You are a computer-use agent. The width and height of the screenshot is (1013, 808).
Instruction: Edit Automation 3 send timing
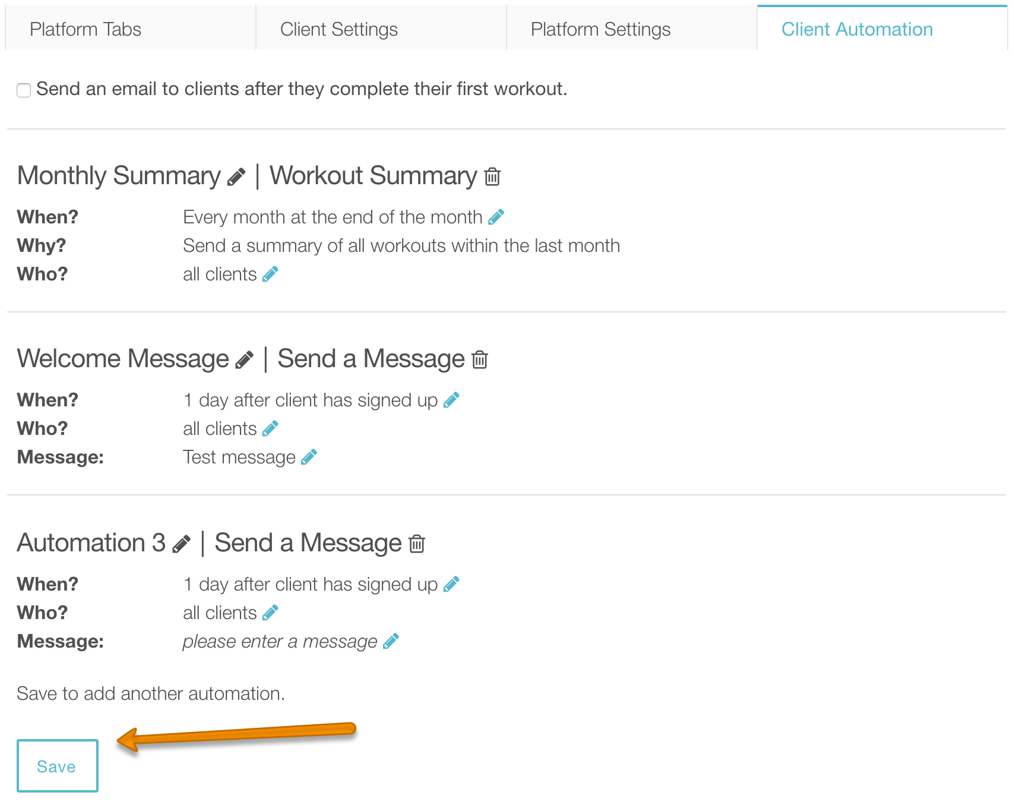452,584
